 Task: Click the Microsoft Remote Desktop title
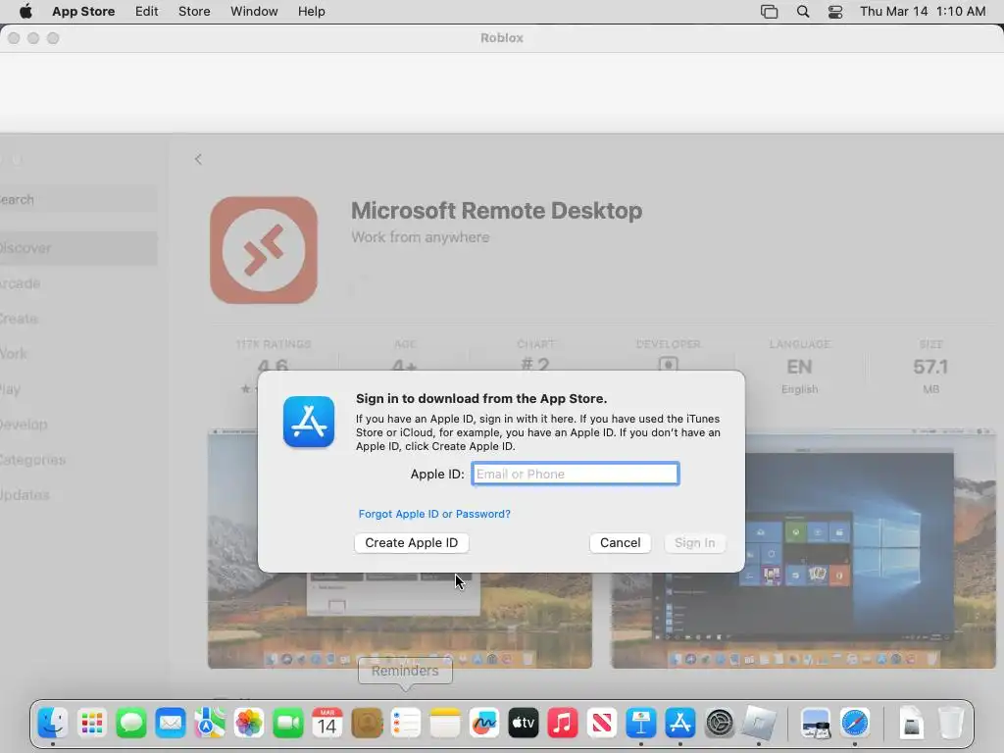(496, 211)
